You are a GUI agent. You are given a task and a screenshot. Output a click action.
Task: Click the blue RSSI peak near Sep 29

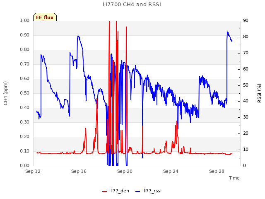227,32
